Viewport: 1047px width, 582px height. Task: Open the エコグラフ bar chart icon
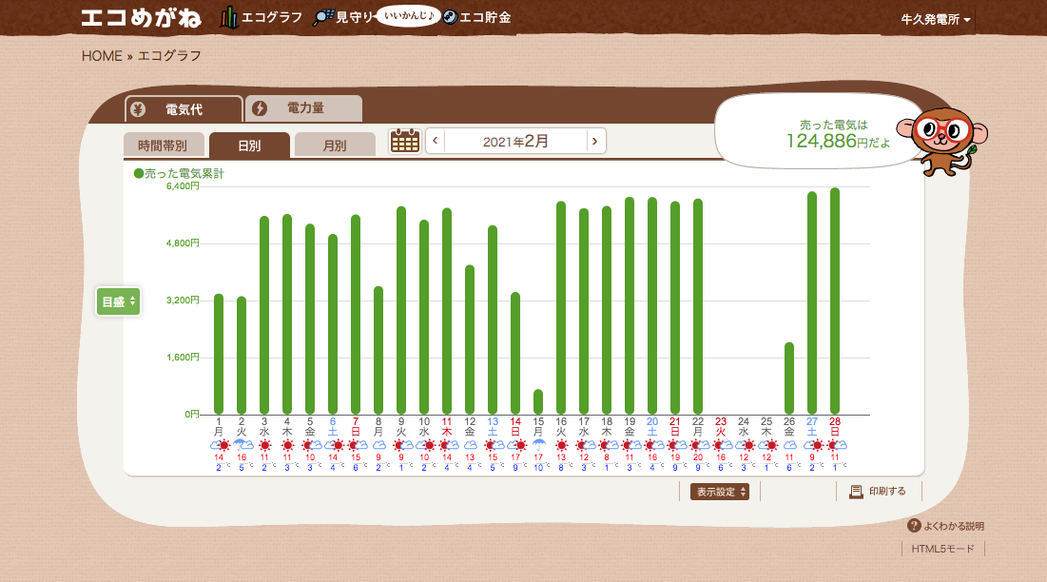[228, 17]
